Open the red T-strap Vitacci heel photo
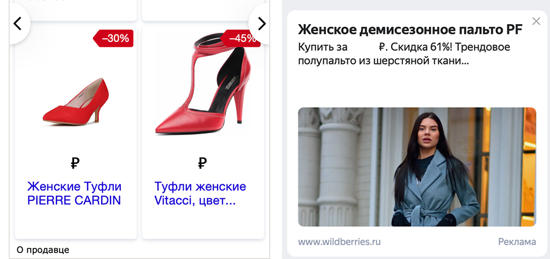550x259 pixels. [202, 85]
